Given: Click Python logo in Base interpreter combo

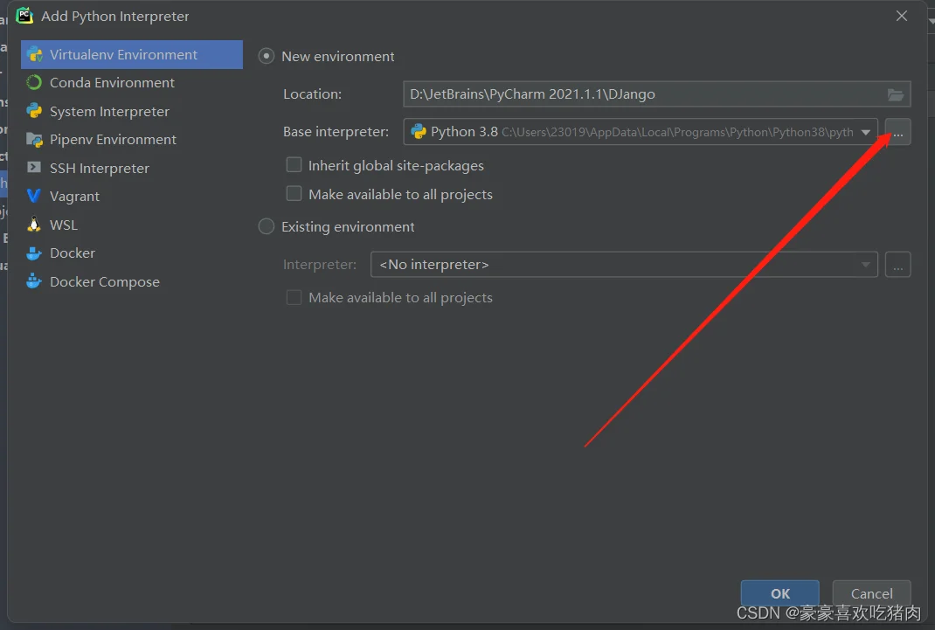Looking at the screenshot, I should point(419,132).
